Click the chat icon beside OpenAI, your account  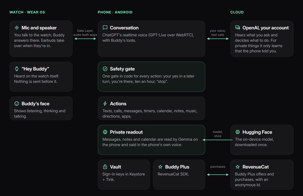point(238,27)
